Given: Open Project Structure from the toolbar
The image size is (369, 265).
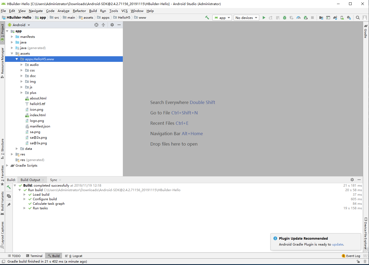Looking at the screenshot, I should click(x=321, y=18).
